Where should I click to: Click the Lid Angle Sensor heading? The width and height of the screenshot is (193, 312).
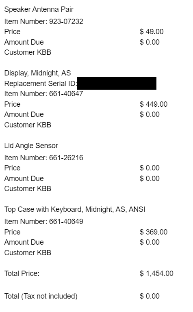click(31, 146)
